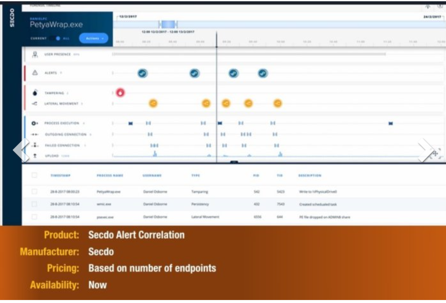Click the Tampering bomb icon
The image size is (446, 303).
[x=35, y=92]
